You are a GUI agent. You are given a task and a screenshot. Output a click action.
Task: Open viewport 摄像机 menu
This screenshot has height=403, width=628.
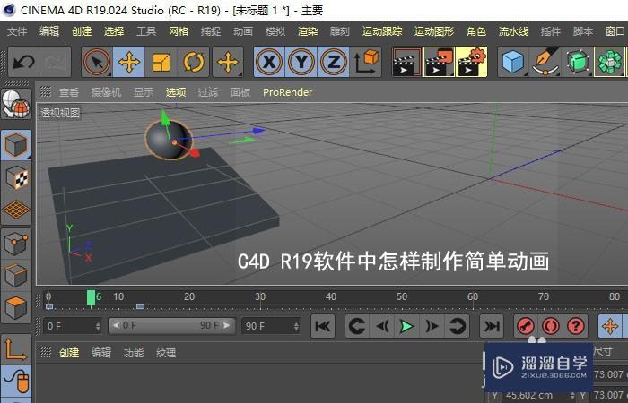coord(106,92)
